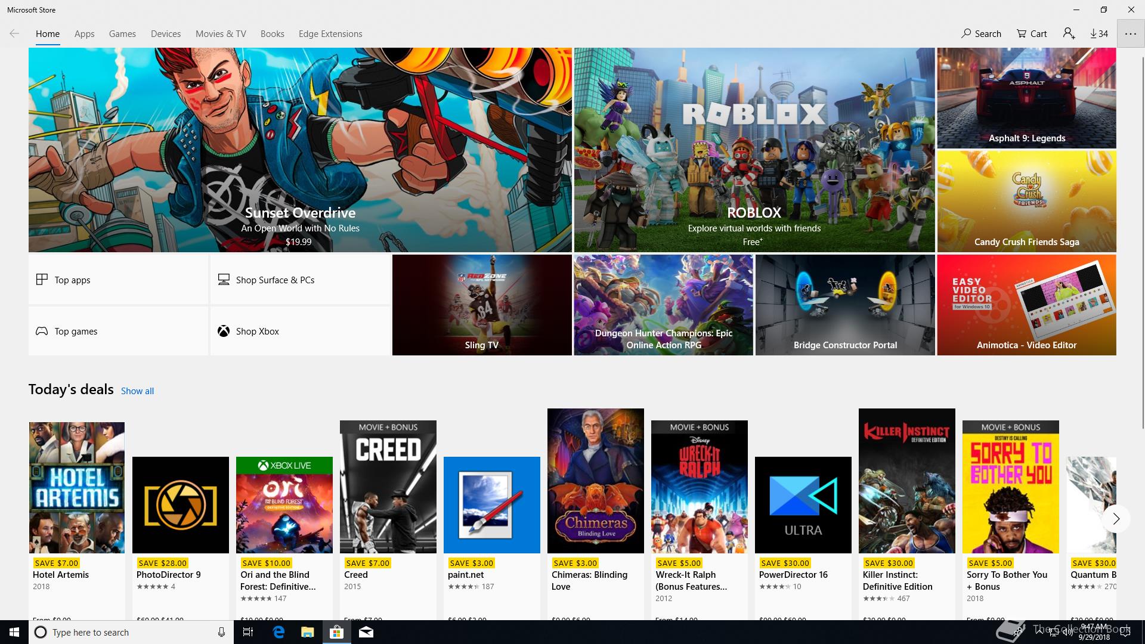Switch to the Games tab
The height and width of the screenshot is (644, 1145).
(x=122, y=33)
